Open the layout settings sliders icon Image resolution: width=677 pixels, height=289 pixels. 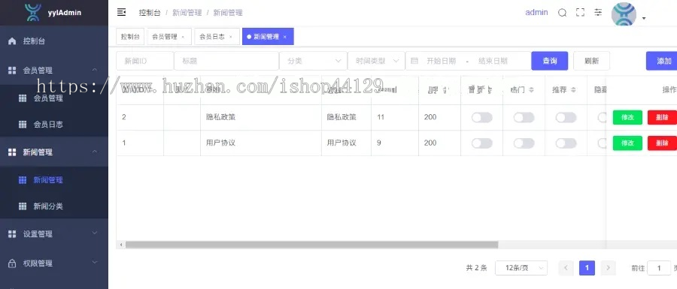pos(598,13)
